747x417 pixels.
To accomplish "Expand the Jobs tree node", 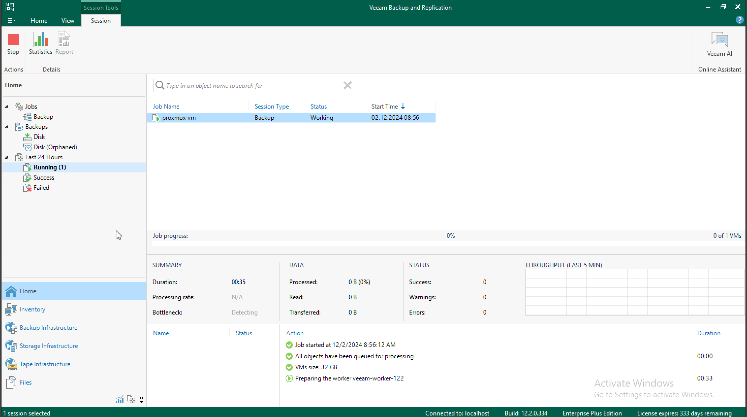I will coord(6,106).
